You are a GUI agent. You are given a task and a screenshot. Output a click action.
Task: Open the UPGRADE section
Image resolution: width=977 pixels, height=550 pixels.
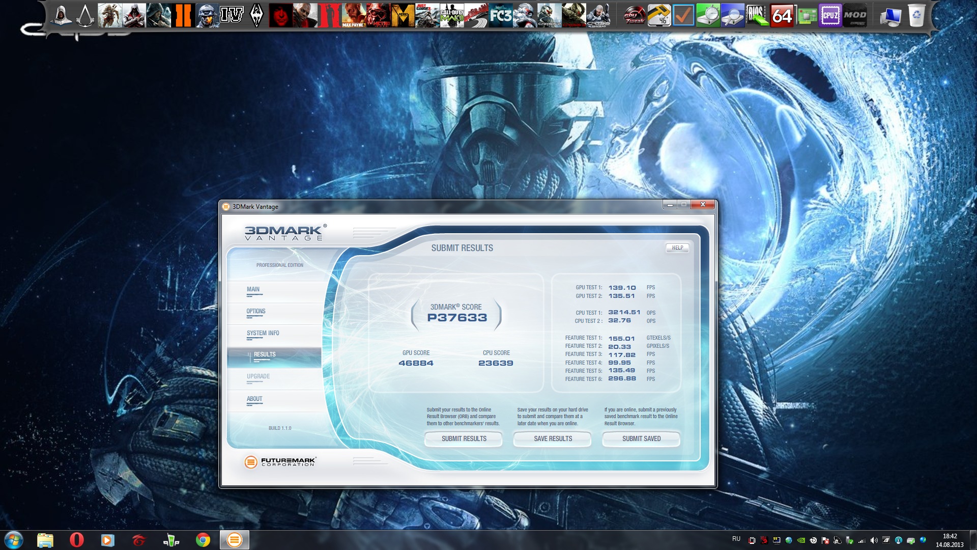(x=258, y=376)
